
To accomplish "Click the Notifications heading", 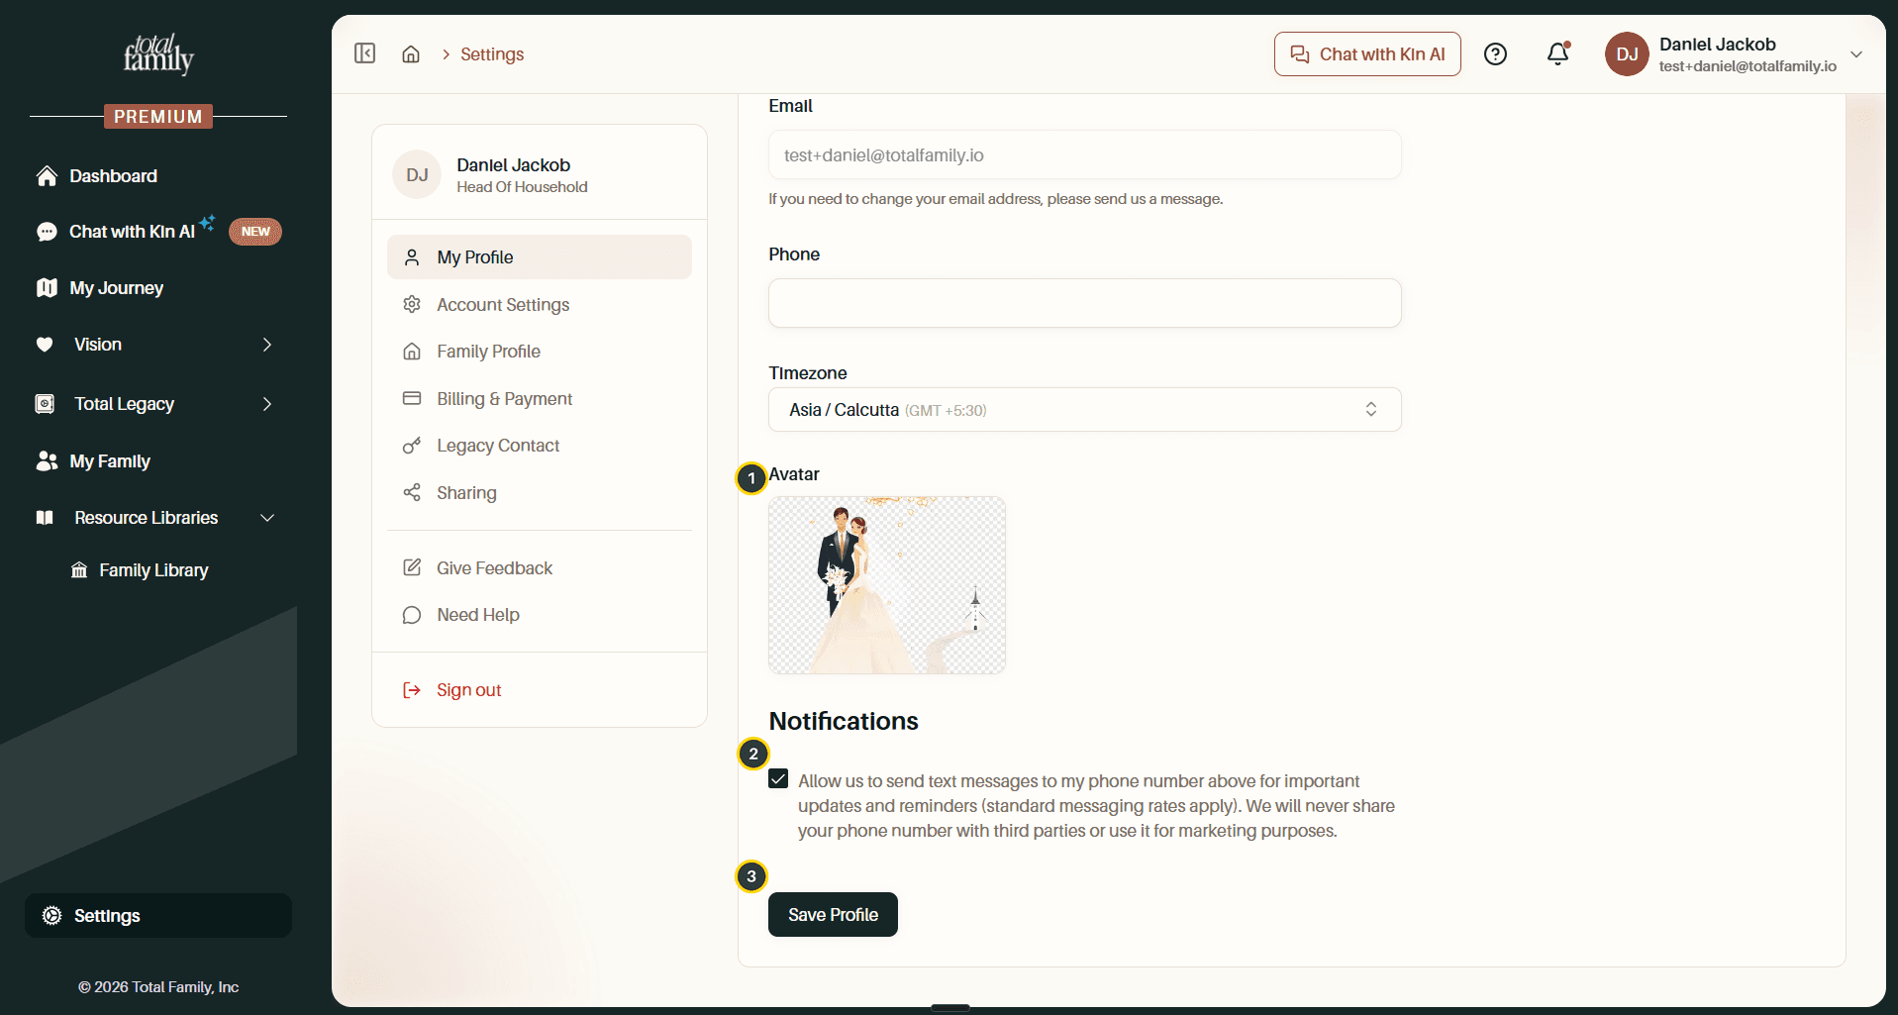I will [x=844, y=721].
